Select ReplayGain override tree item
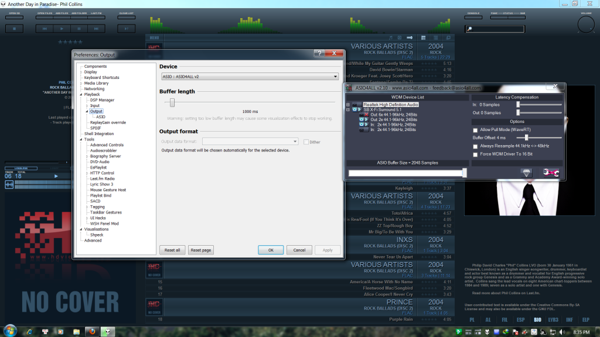This screenshot has height=337, width=600. tap(108, 123)
